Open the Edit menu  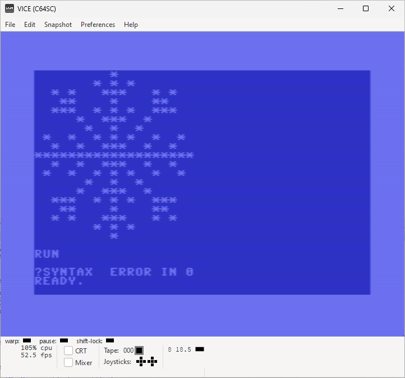(x=30, y=25)
